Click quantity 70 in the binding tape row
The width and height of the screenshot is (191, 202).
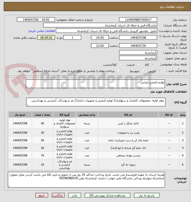43,155
